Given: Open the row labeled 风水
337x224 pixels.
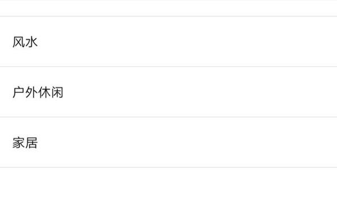Looking at the screenshot, I should 168,41.
